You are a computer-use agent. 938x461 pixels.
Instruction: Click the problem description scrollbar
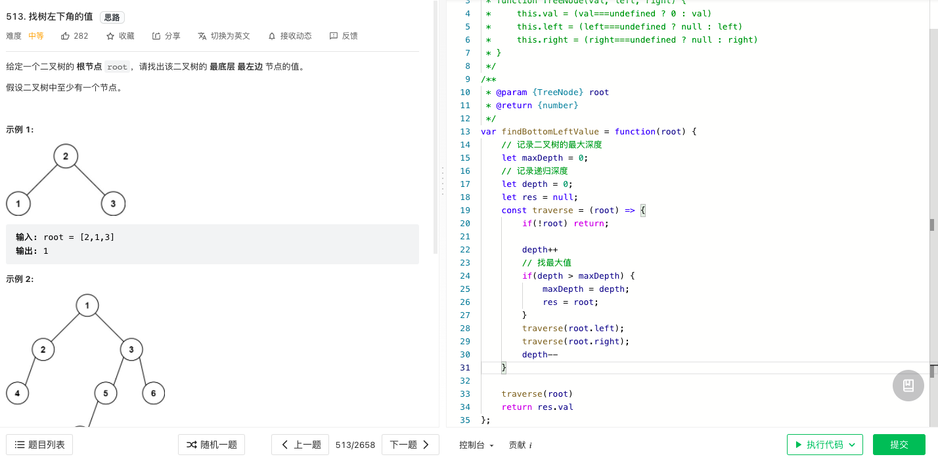[435, 128]
